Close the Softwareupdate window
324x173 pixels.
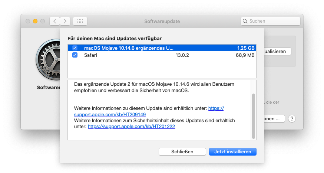(28, 21)
